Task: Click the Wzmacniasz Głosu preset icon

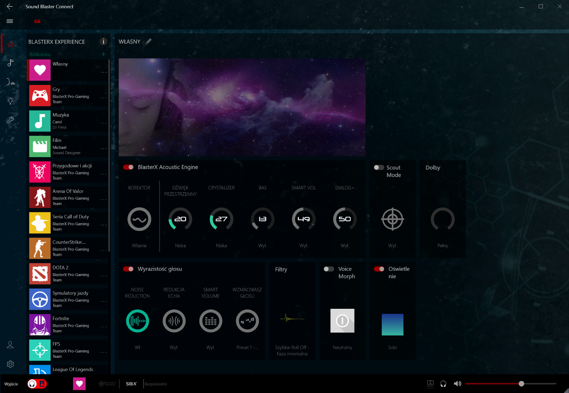Action: point(247,321)
